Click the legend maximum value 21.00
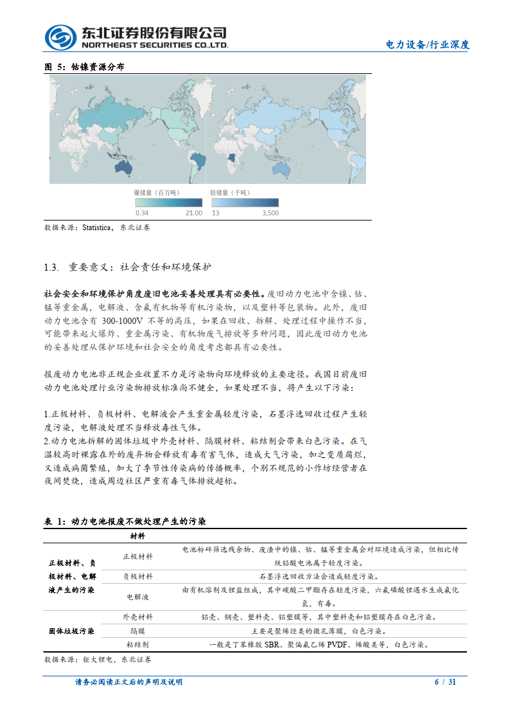Image resolution: width=510 pixels, height=722 pixels. pyautogui.click(x=194, y=213)
